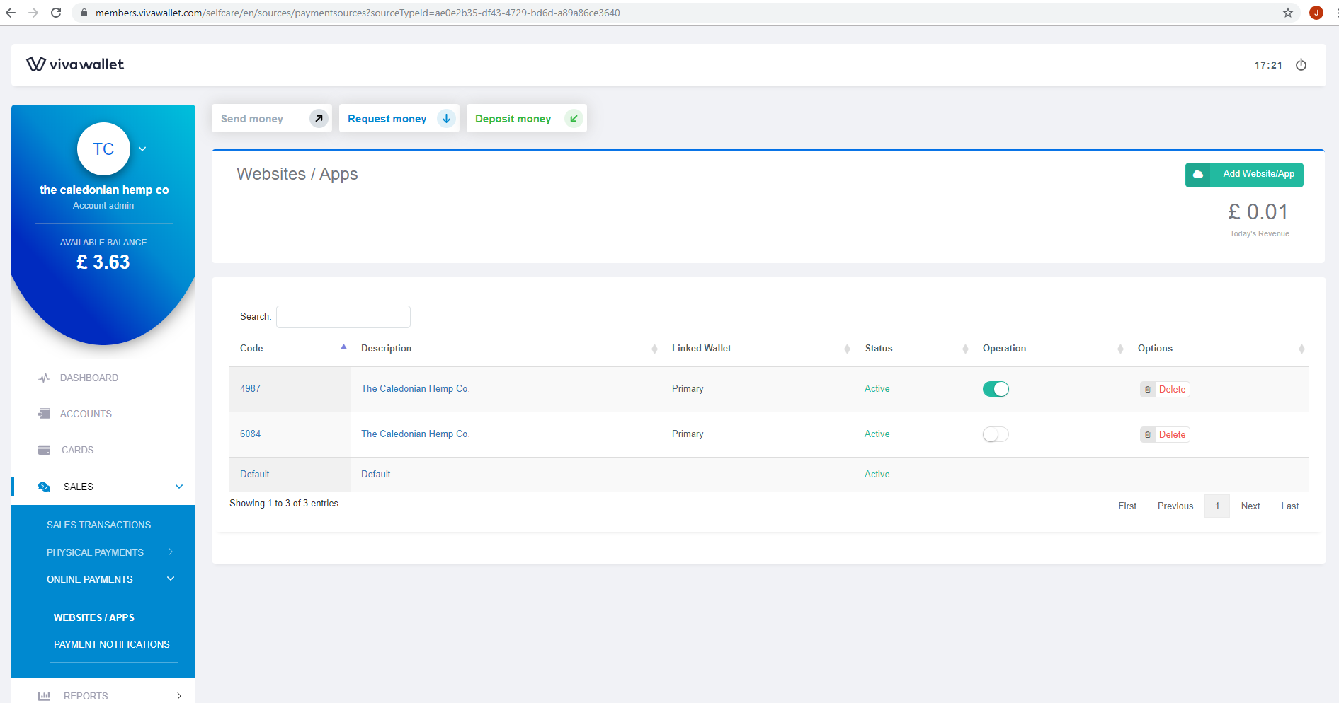Open the Reports chart icon
Image resolution: width=1339 pixels, height=703 pixels.
(x=44, y=696)
